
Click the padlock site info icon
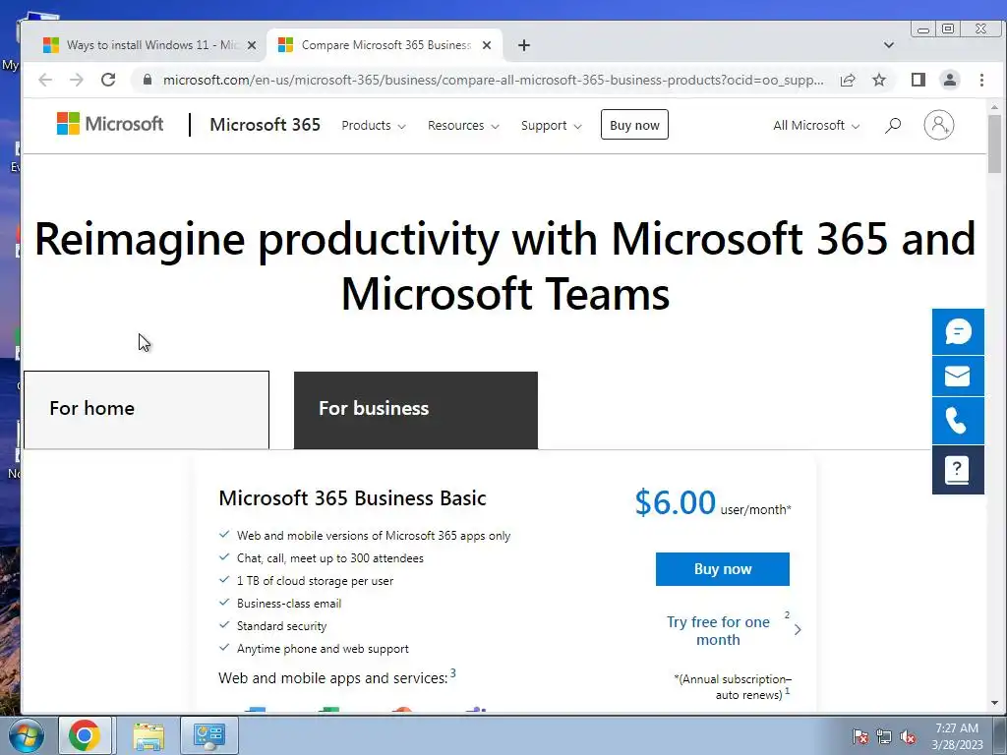click(x=148, y=80)
